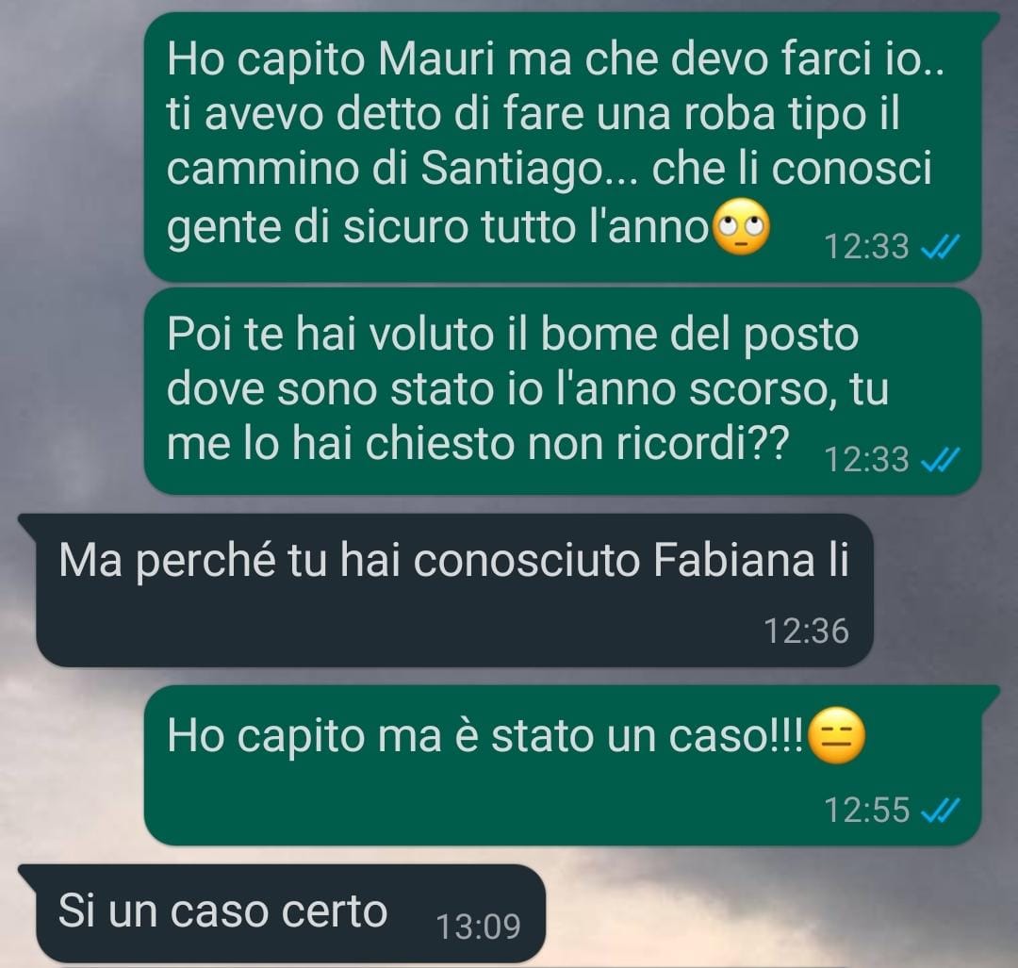
Task: Tap the rolling-eyes emoji after "l'anno"
Action: tap(742, 229)
